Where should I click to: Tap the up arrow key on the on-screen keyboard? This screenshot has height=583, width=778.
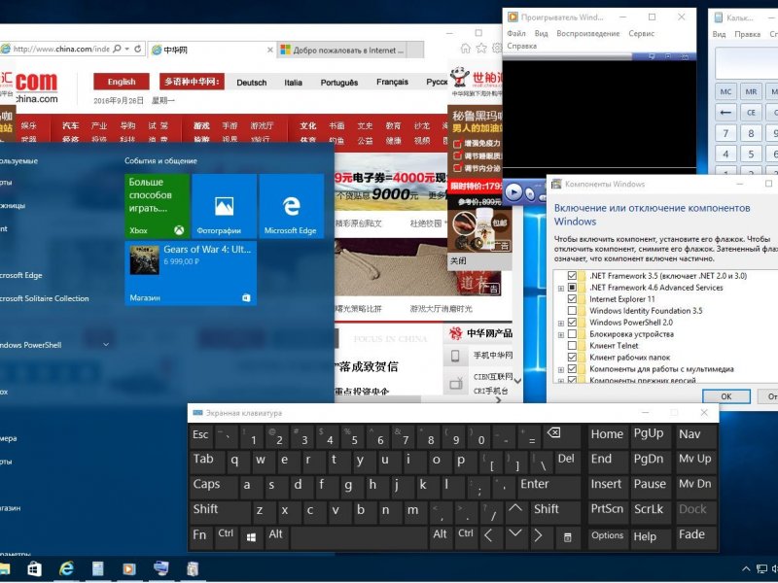click(x=515, y=511)
